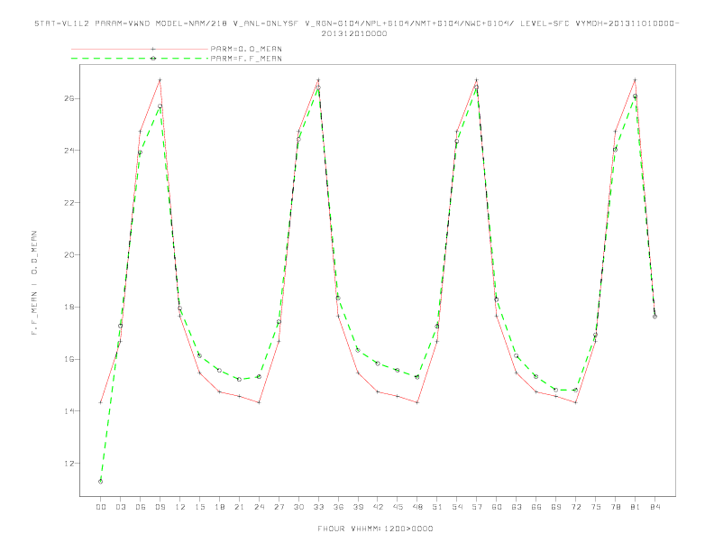Screen dimensions: 714x552
Task: Click the circle marker on the green legend line
Action: tap(153, 59)
